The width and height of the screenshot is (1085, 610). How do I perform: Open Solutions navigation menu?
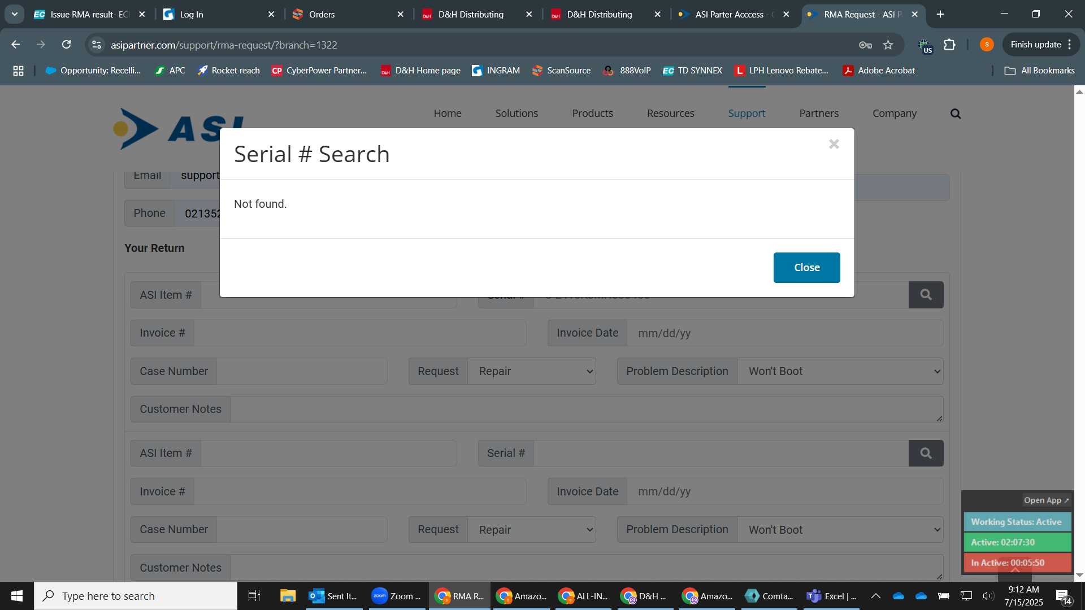(517, 114)
